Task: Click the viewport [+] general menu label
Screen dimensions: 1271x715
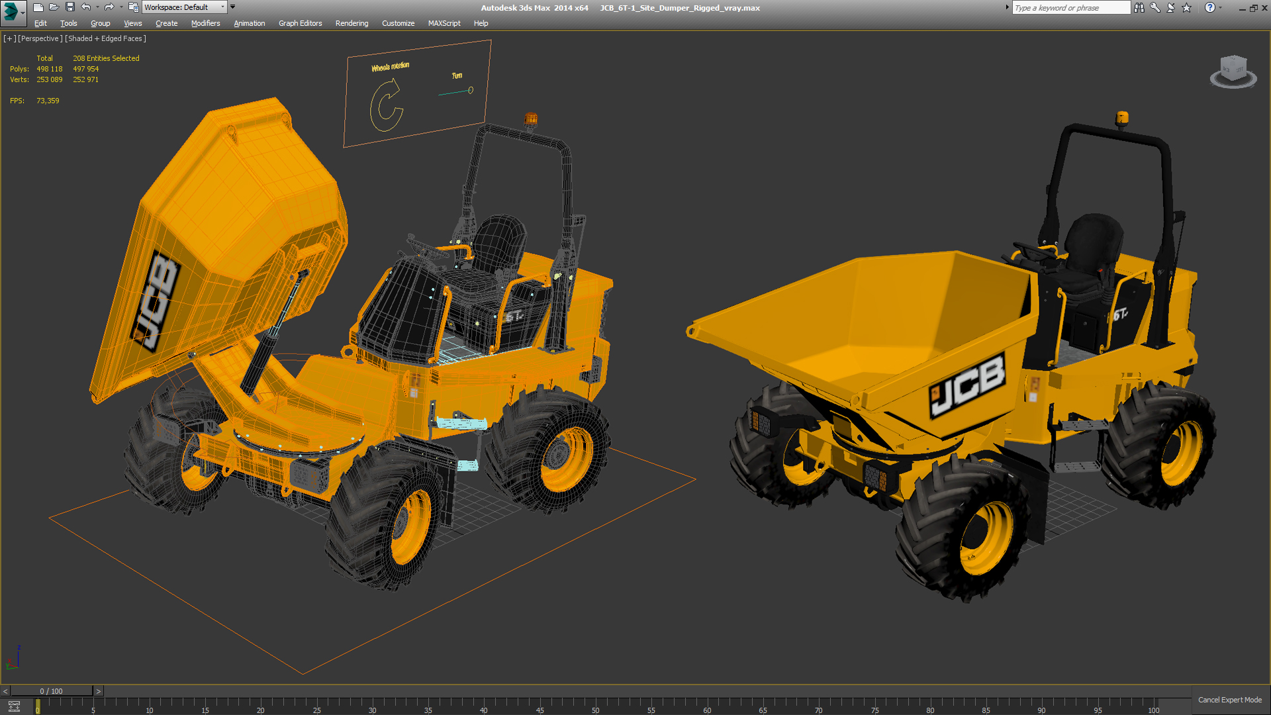Action: coord(9,38)
